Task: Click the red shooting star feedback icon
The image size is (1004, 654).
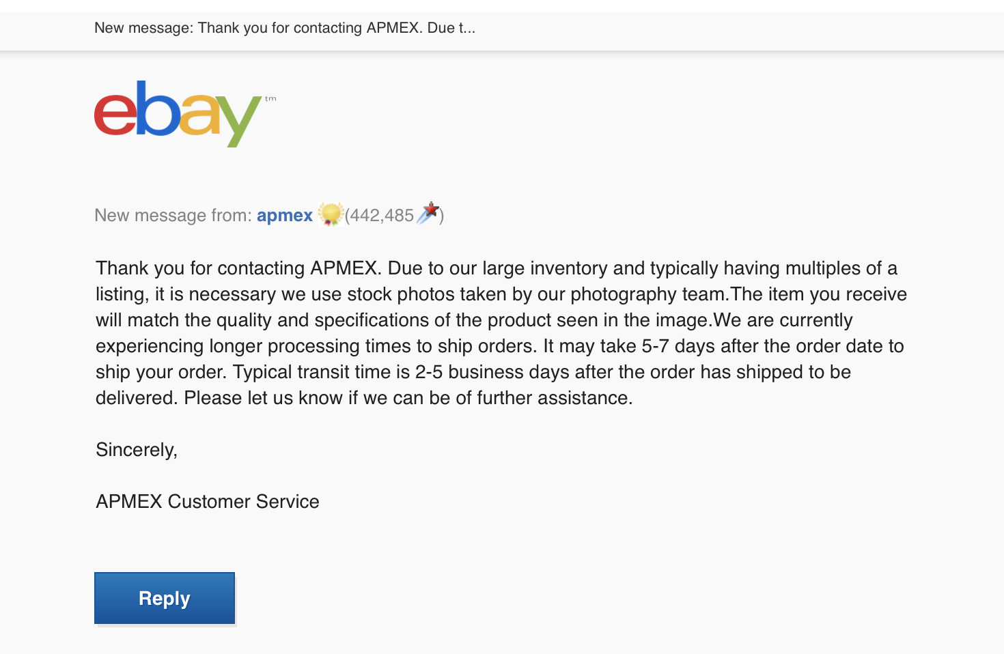Action: tap(428, 213)
